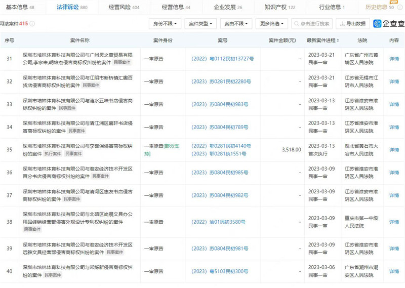
Task: Click the case name mentioning 涟水五味书店
Action: coord(77,104)
